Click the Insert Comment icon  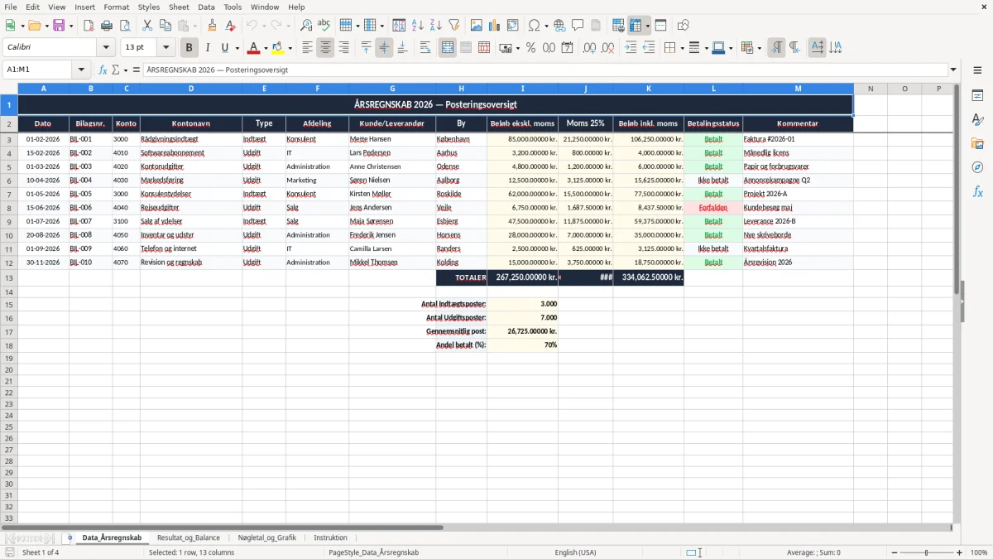(578, 26)
